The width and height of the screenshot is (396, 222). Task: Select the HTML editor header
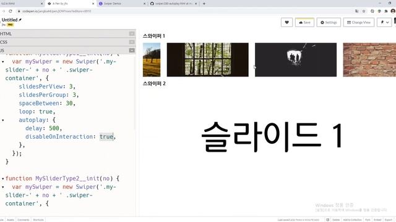(x=67, y=33)
